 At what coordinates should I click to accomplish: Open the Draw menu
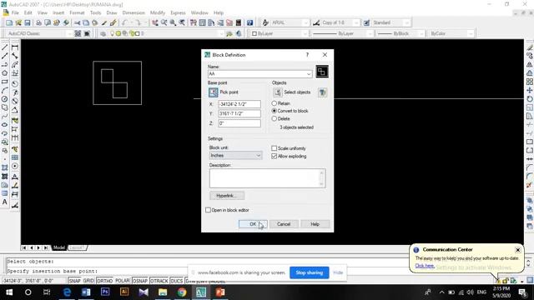(x=112, y=13)
